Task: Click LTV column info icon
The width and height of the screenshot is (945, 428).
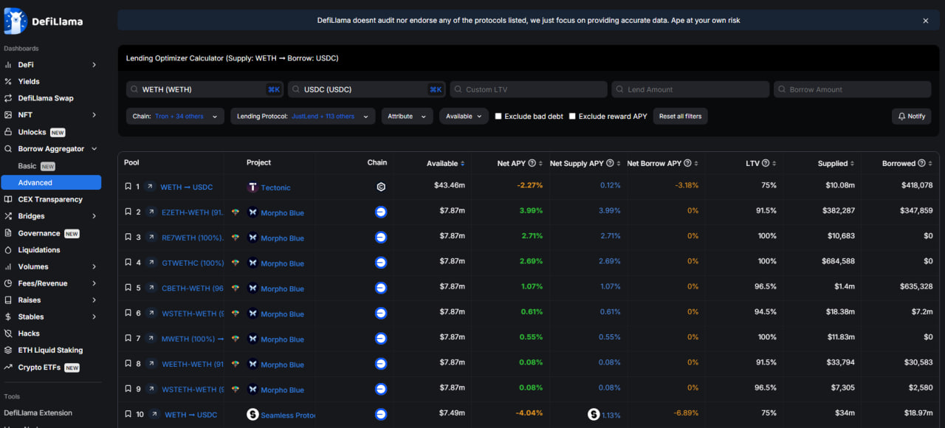Action: pos(766,163)
